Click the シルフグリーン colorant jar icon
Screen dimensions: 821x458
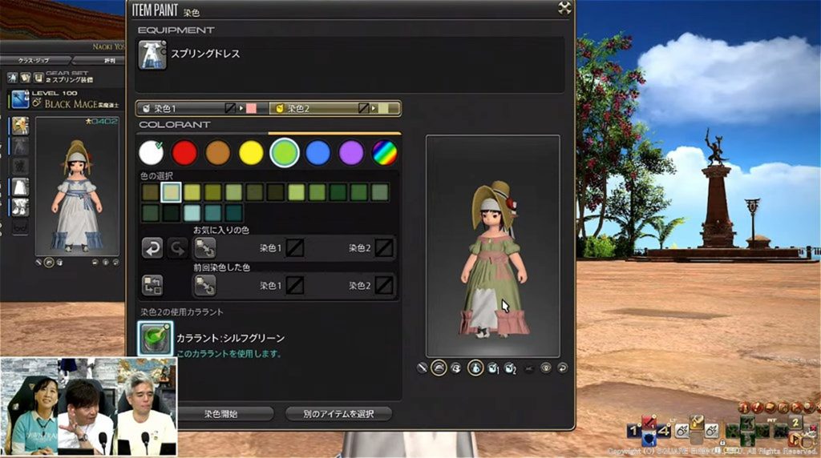point(155,338)
